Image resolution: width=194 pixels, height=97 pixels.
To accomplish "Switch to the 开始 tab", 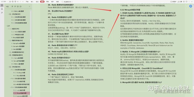I will click(x=27, y=2).
